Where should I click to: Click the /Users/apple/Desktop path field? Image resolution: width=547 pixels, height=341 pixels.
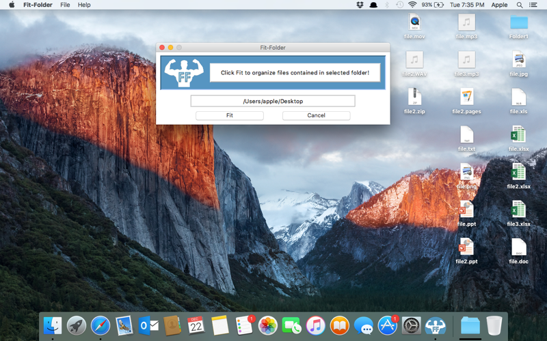272,101
